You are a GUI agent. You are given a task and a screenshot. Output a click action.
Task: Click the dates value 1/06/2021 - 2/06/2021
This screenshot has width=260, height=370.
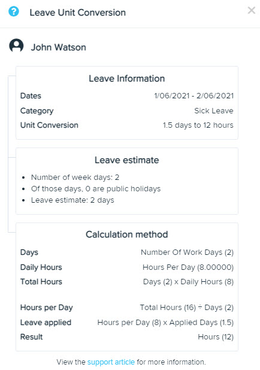tap(194, 96)
